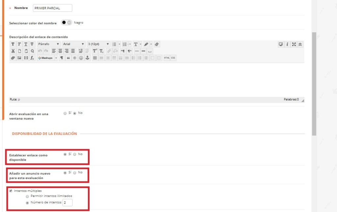The width and height of the screenshot is (337, 212).
Task: Click the cut scissors icon
Action: (x=13, y=51)
